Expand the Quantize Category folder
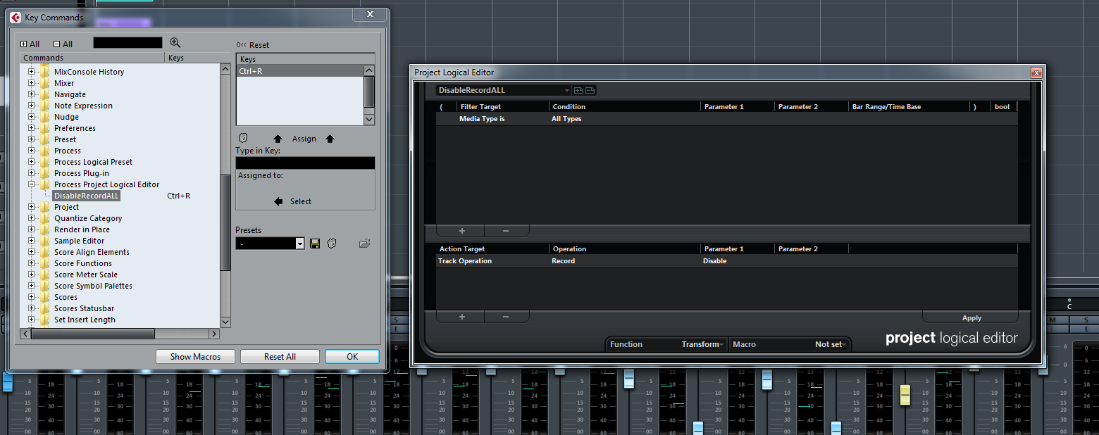1099x435 pixels. click(31, 218)
